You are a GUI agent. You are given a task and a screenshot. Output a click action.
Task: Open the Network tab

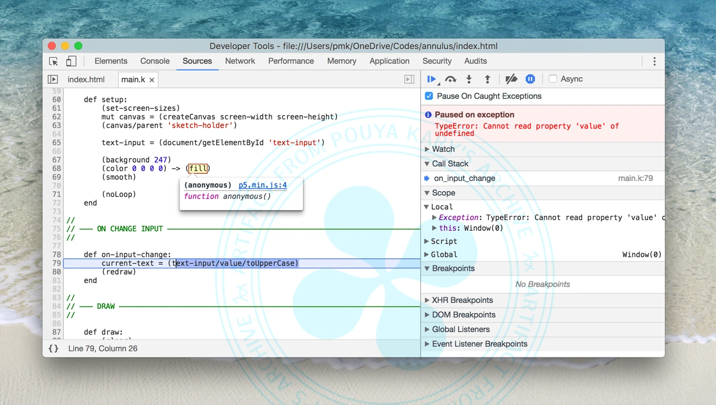[x=240, y=61]
